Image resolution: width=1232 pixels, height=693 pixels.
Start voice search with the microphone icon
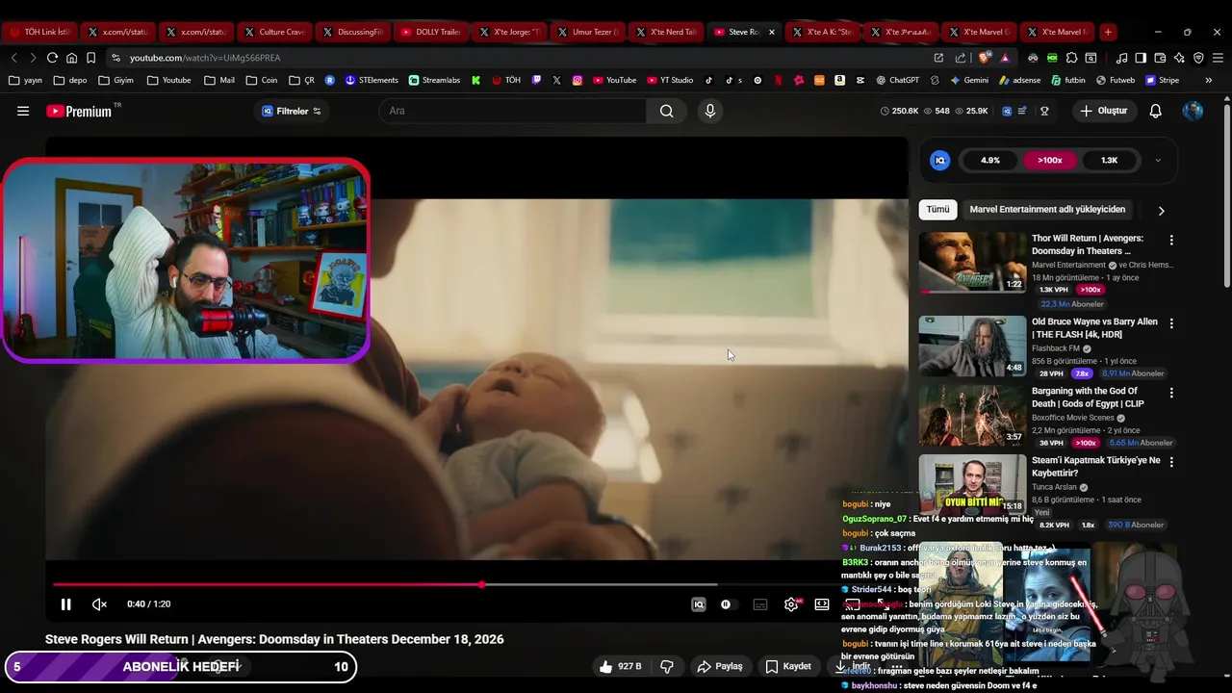click(710, 111)
